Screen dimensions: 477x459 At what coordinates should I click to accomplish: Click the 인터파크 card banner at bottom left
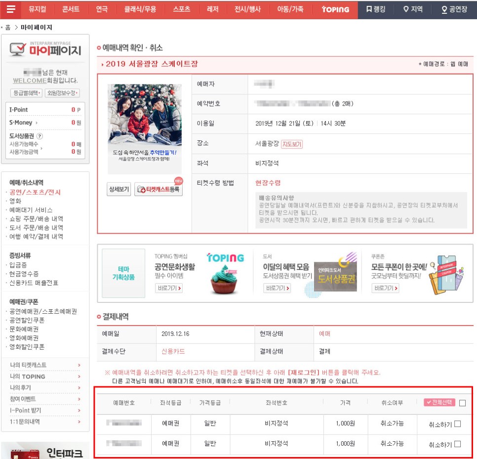point(45,451)
